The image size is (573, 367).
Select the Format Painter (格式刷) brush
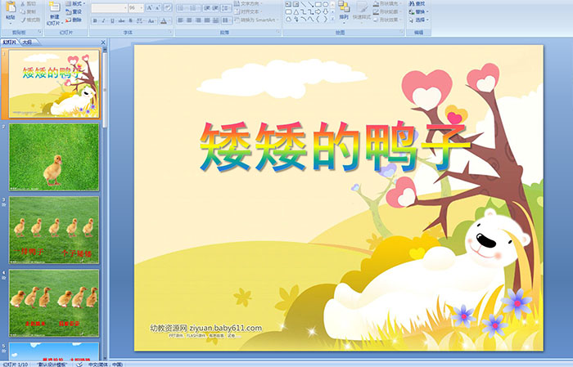(x=30, y=20)
